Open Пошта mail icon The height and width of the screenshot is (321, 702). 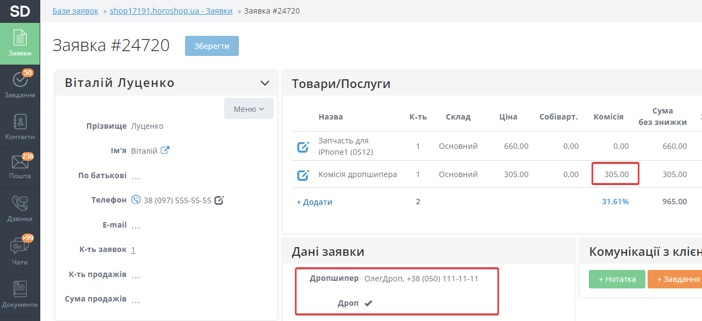click(x=20, y=167)
